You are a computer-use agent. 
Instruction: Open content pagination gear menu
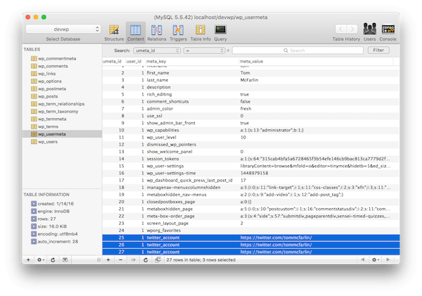point(376,259)
